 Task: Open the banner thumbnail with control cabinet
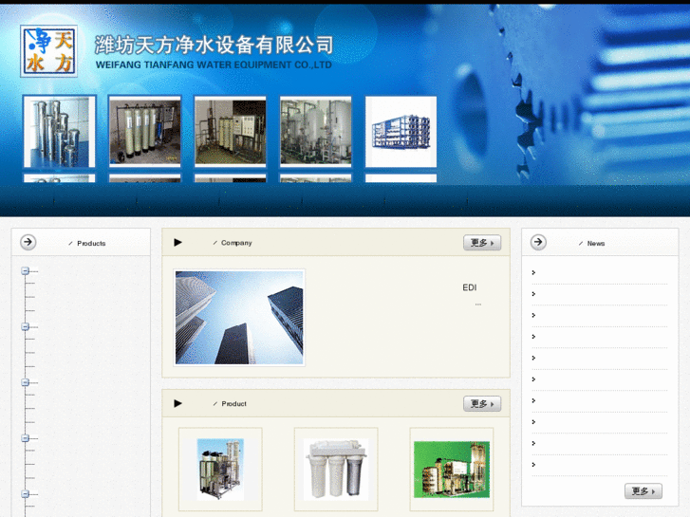click(230, 132)
